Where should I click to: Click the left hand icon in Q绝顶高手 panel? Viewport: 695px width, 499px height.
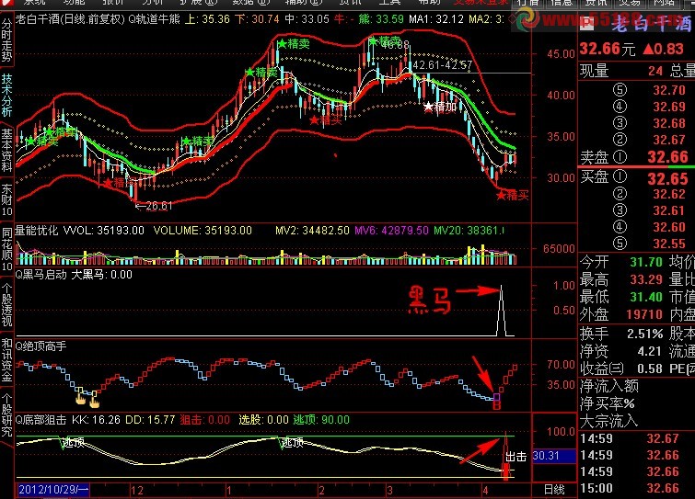[80, 397]
